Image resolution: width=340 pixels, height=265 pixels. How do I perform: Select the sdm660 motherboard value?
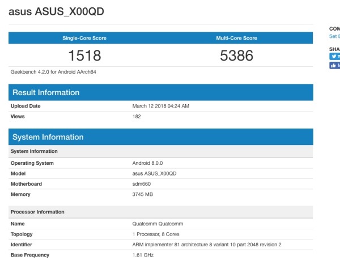point(141,184)
